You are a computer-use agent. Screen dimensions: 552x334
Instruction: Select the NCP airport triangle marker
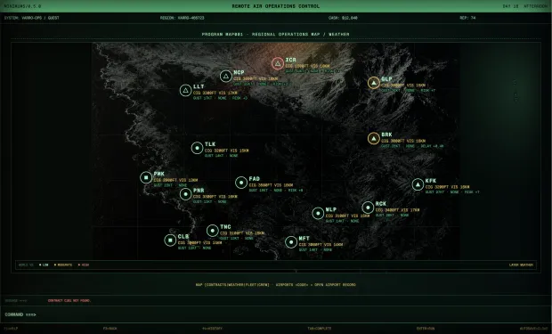coord(226,76)
